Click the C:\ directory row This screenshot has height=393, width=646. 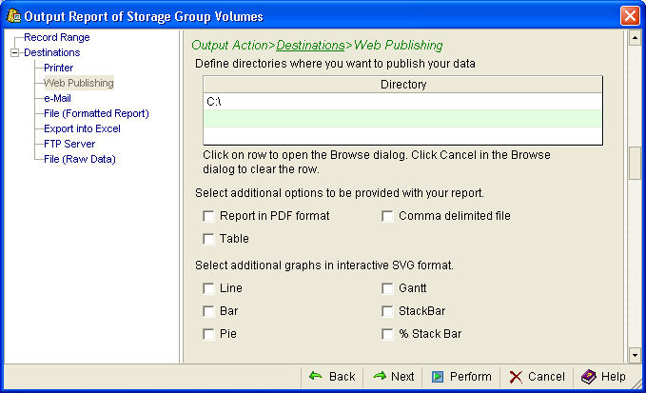coord(403,101)
